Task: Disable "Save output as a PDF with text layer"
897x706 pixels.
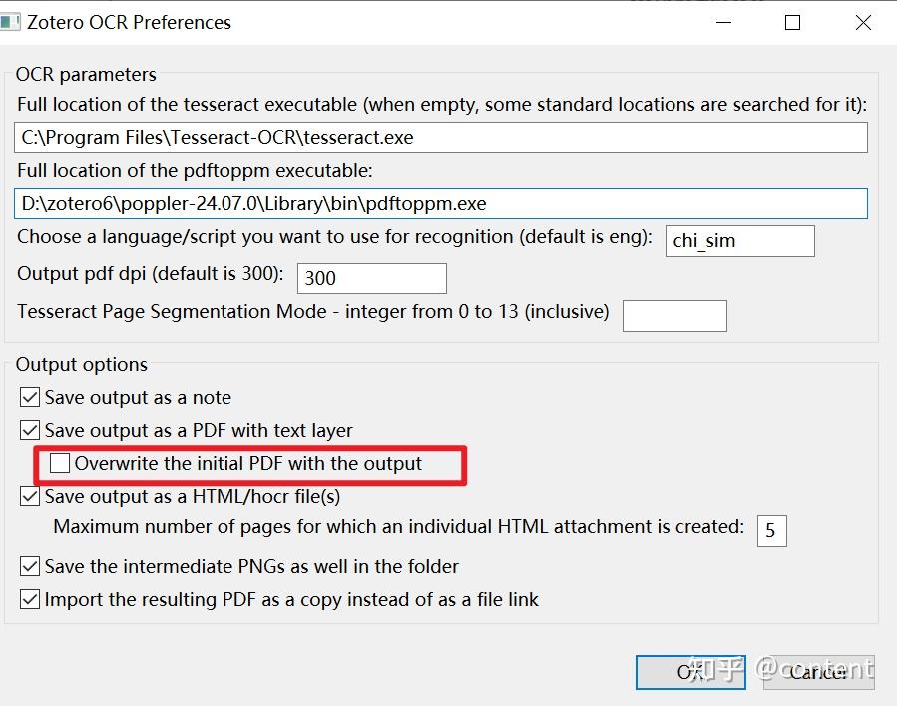Action: (29, 430)
